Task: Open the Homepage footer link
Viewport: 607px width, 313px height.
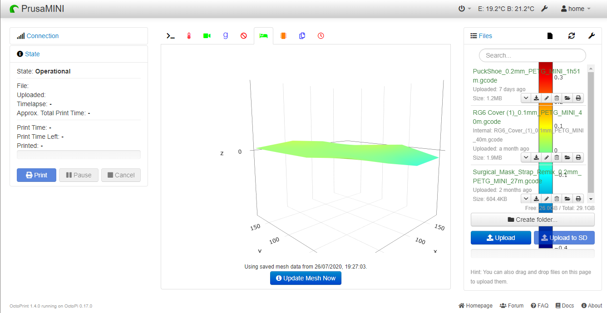Action: [x=475, y=306]
